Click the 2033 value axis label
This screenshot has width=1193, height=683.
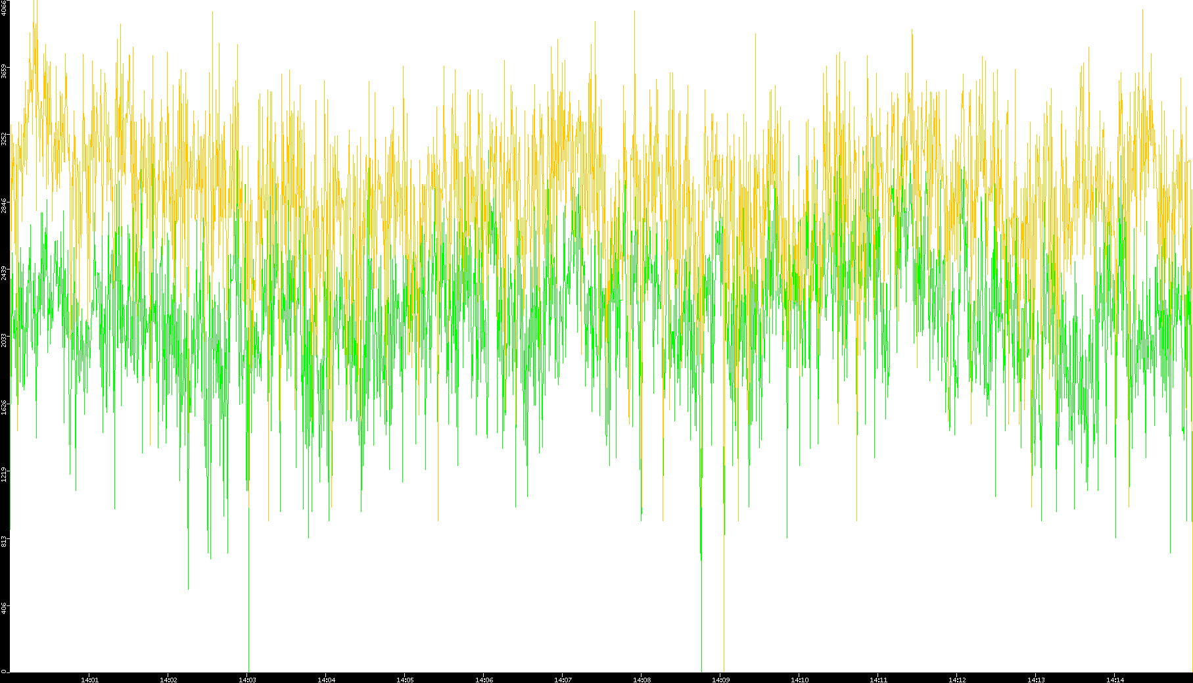click(4, 339)
